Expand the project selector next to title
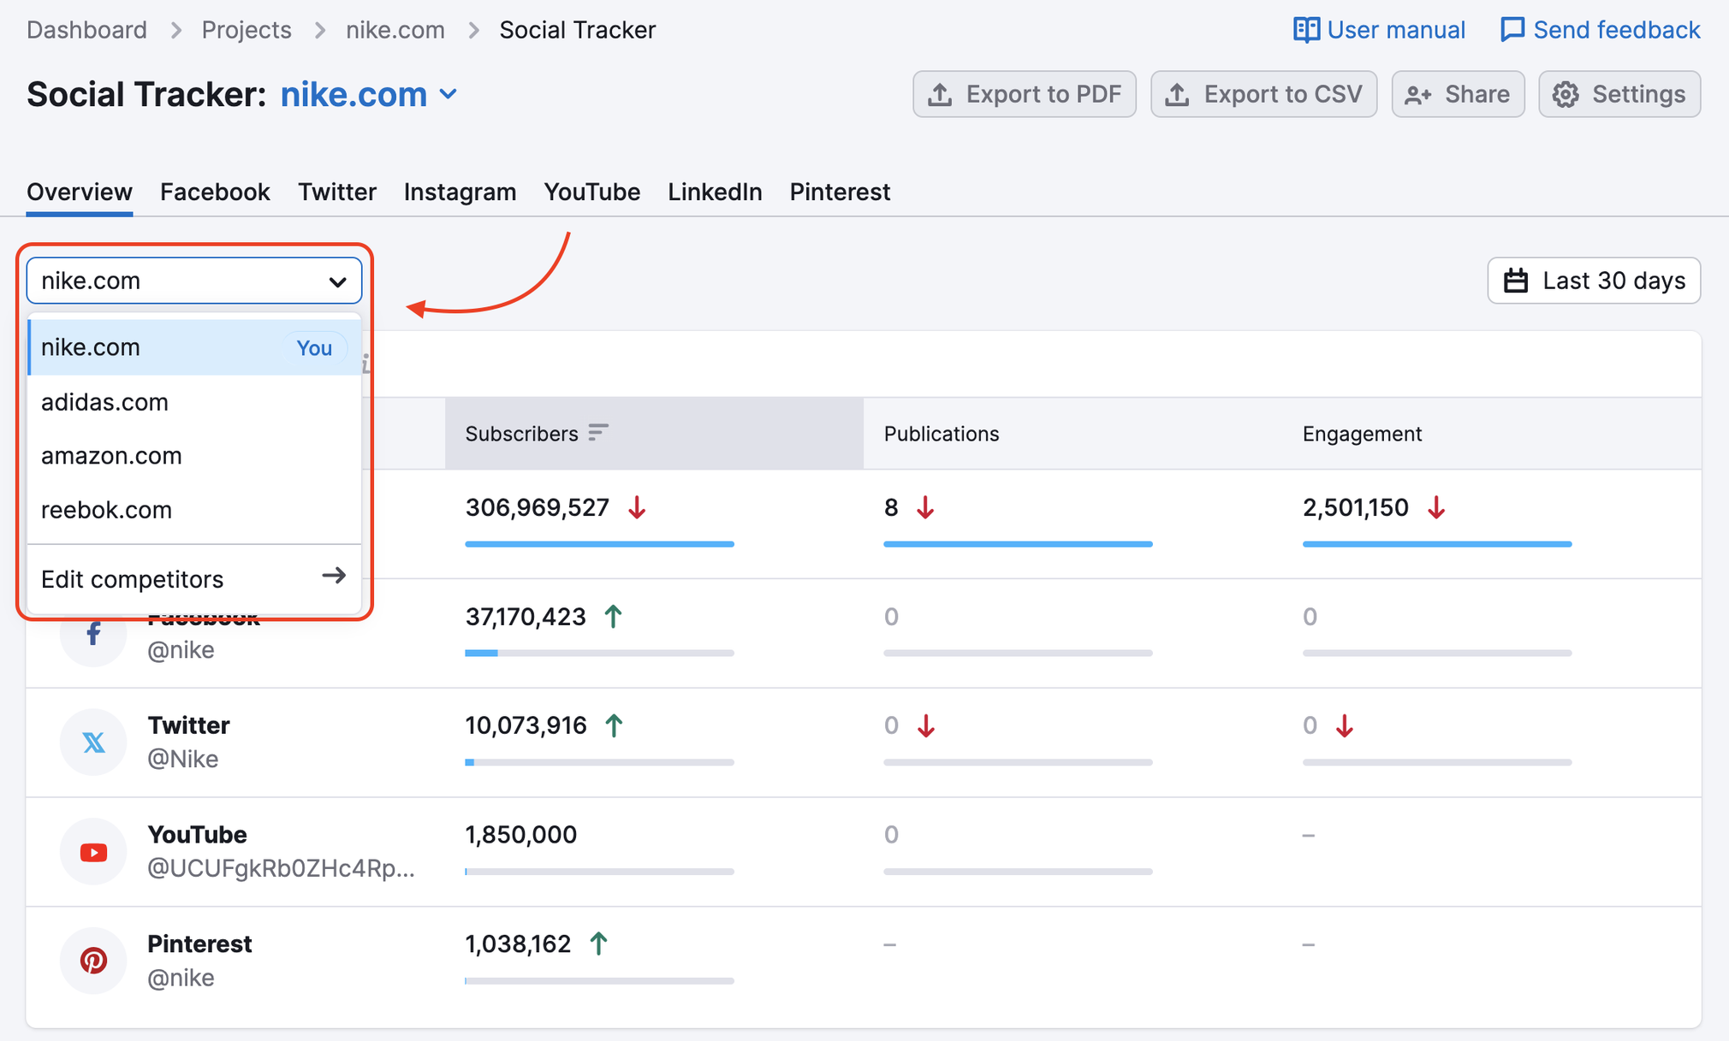The height and width of the screenshot is (1041, 1729). pos(449,94)
